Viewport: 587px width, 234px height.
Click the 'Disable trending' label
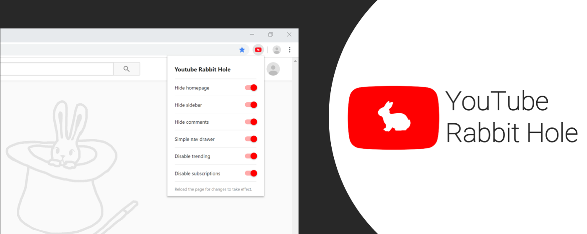(x=192, y=156)
